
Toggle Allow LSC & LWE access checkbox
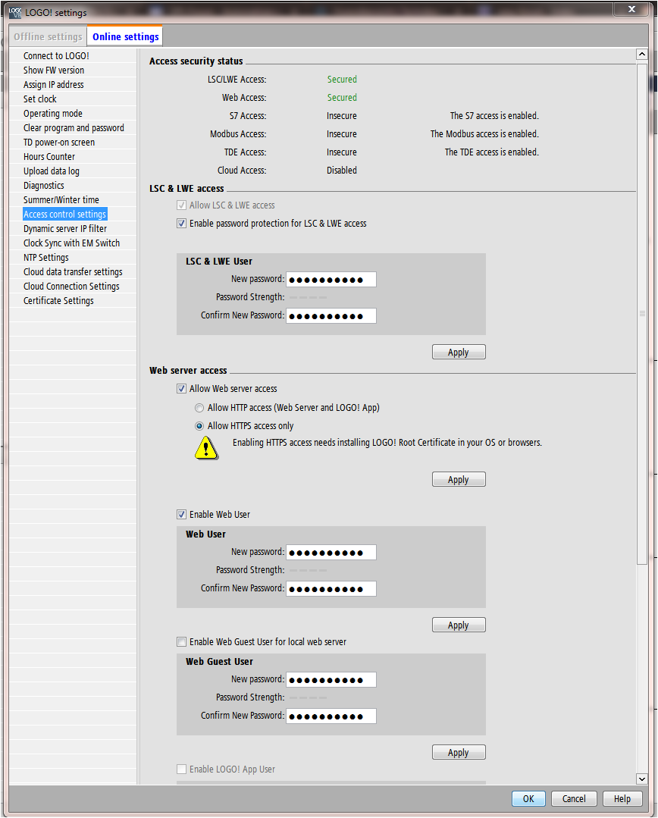pos(181,205)
